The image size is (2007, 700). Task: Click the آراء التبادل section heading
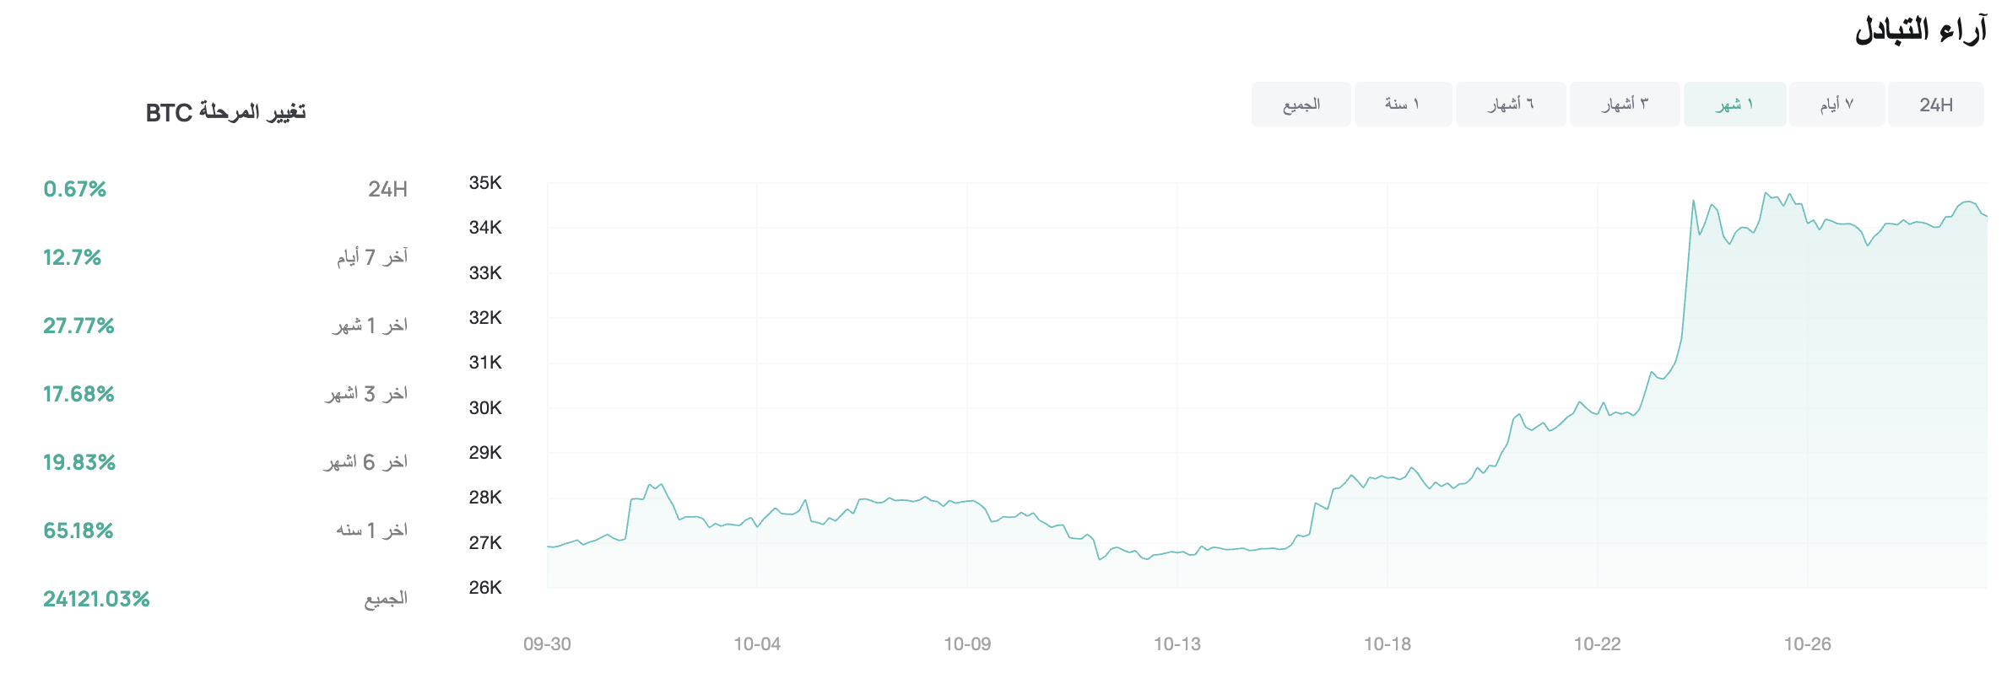pos(1919,30)
